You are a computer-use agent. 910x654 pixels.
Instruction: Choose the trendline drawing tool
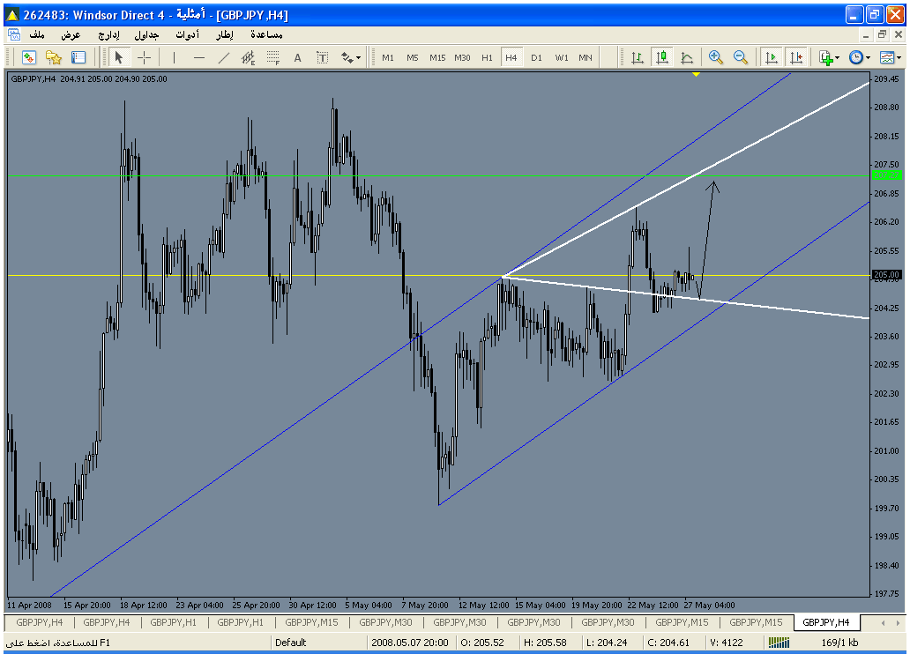click(x=223, y=57)
